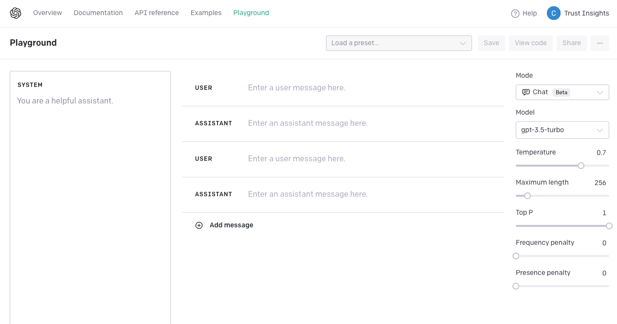The height and width of the screenshot is (324, 617).
Task: Open the Mode dropdown showing Chat
Action: click(563, 92)
